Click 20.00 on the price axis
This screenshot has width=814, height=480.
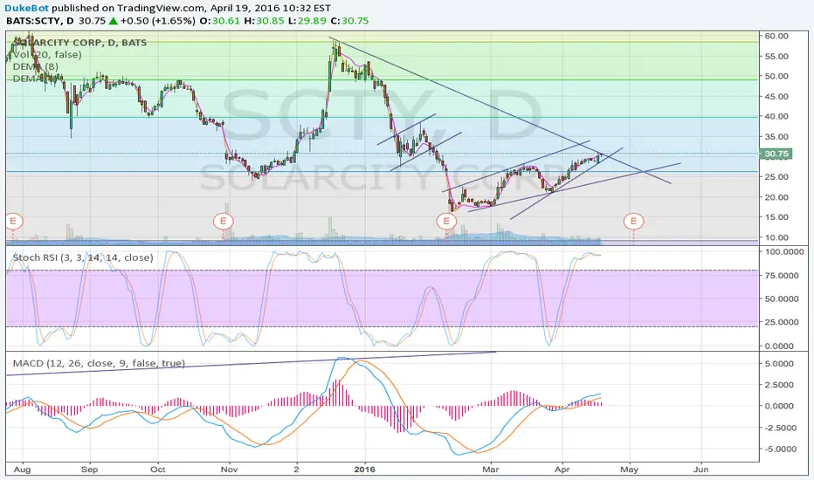coord(776,197)
